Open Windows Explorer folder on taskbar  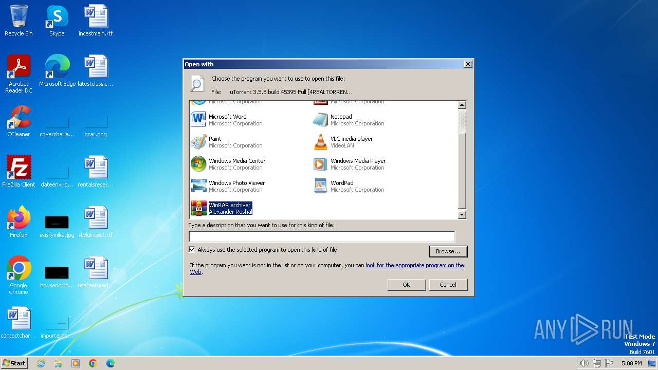pyautogui.click(x=58, y=363)
